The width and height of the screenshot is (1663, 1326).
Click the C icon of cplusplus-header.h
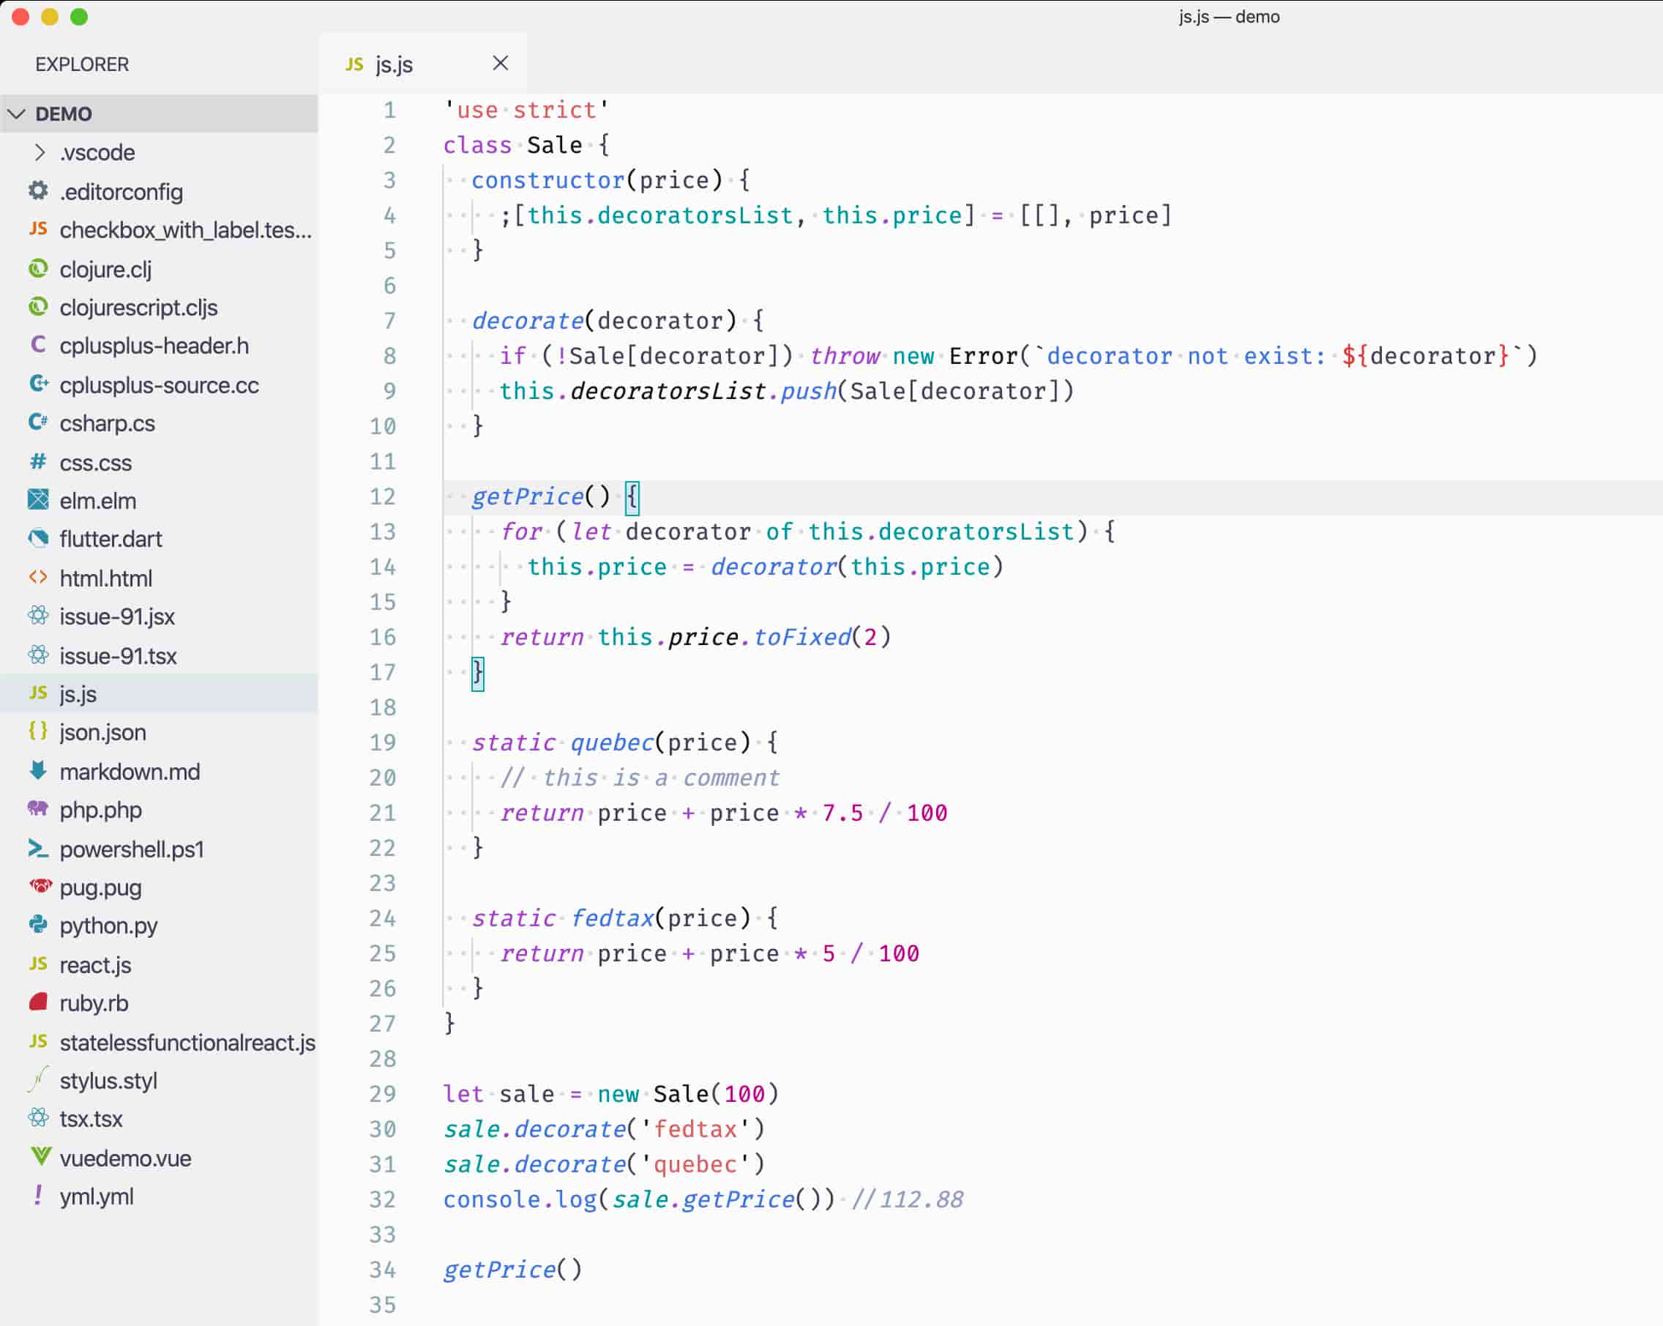[x=38, y=345]
